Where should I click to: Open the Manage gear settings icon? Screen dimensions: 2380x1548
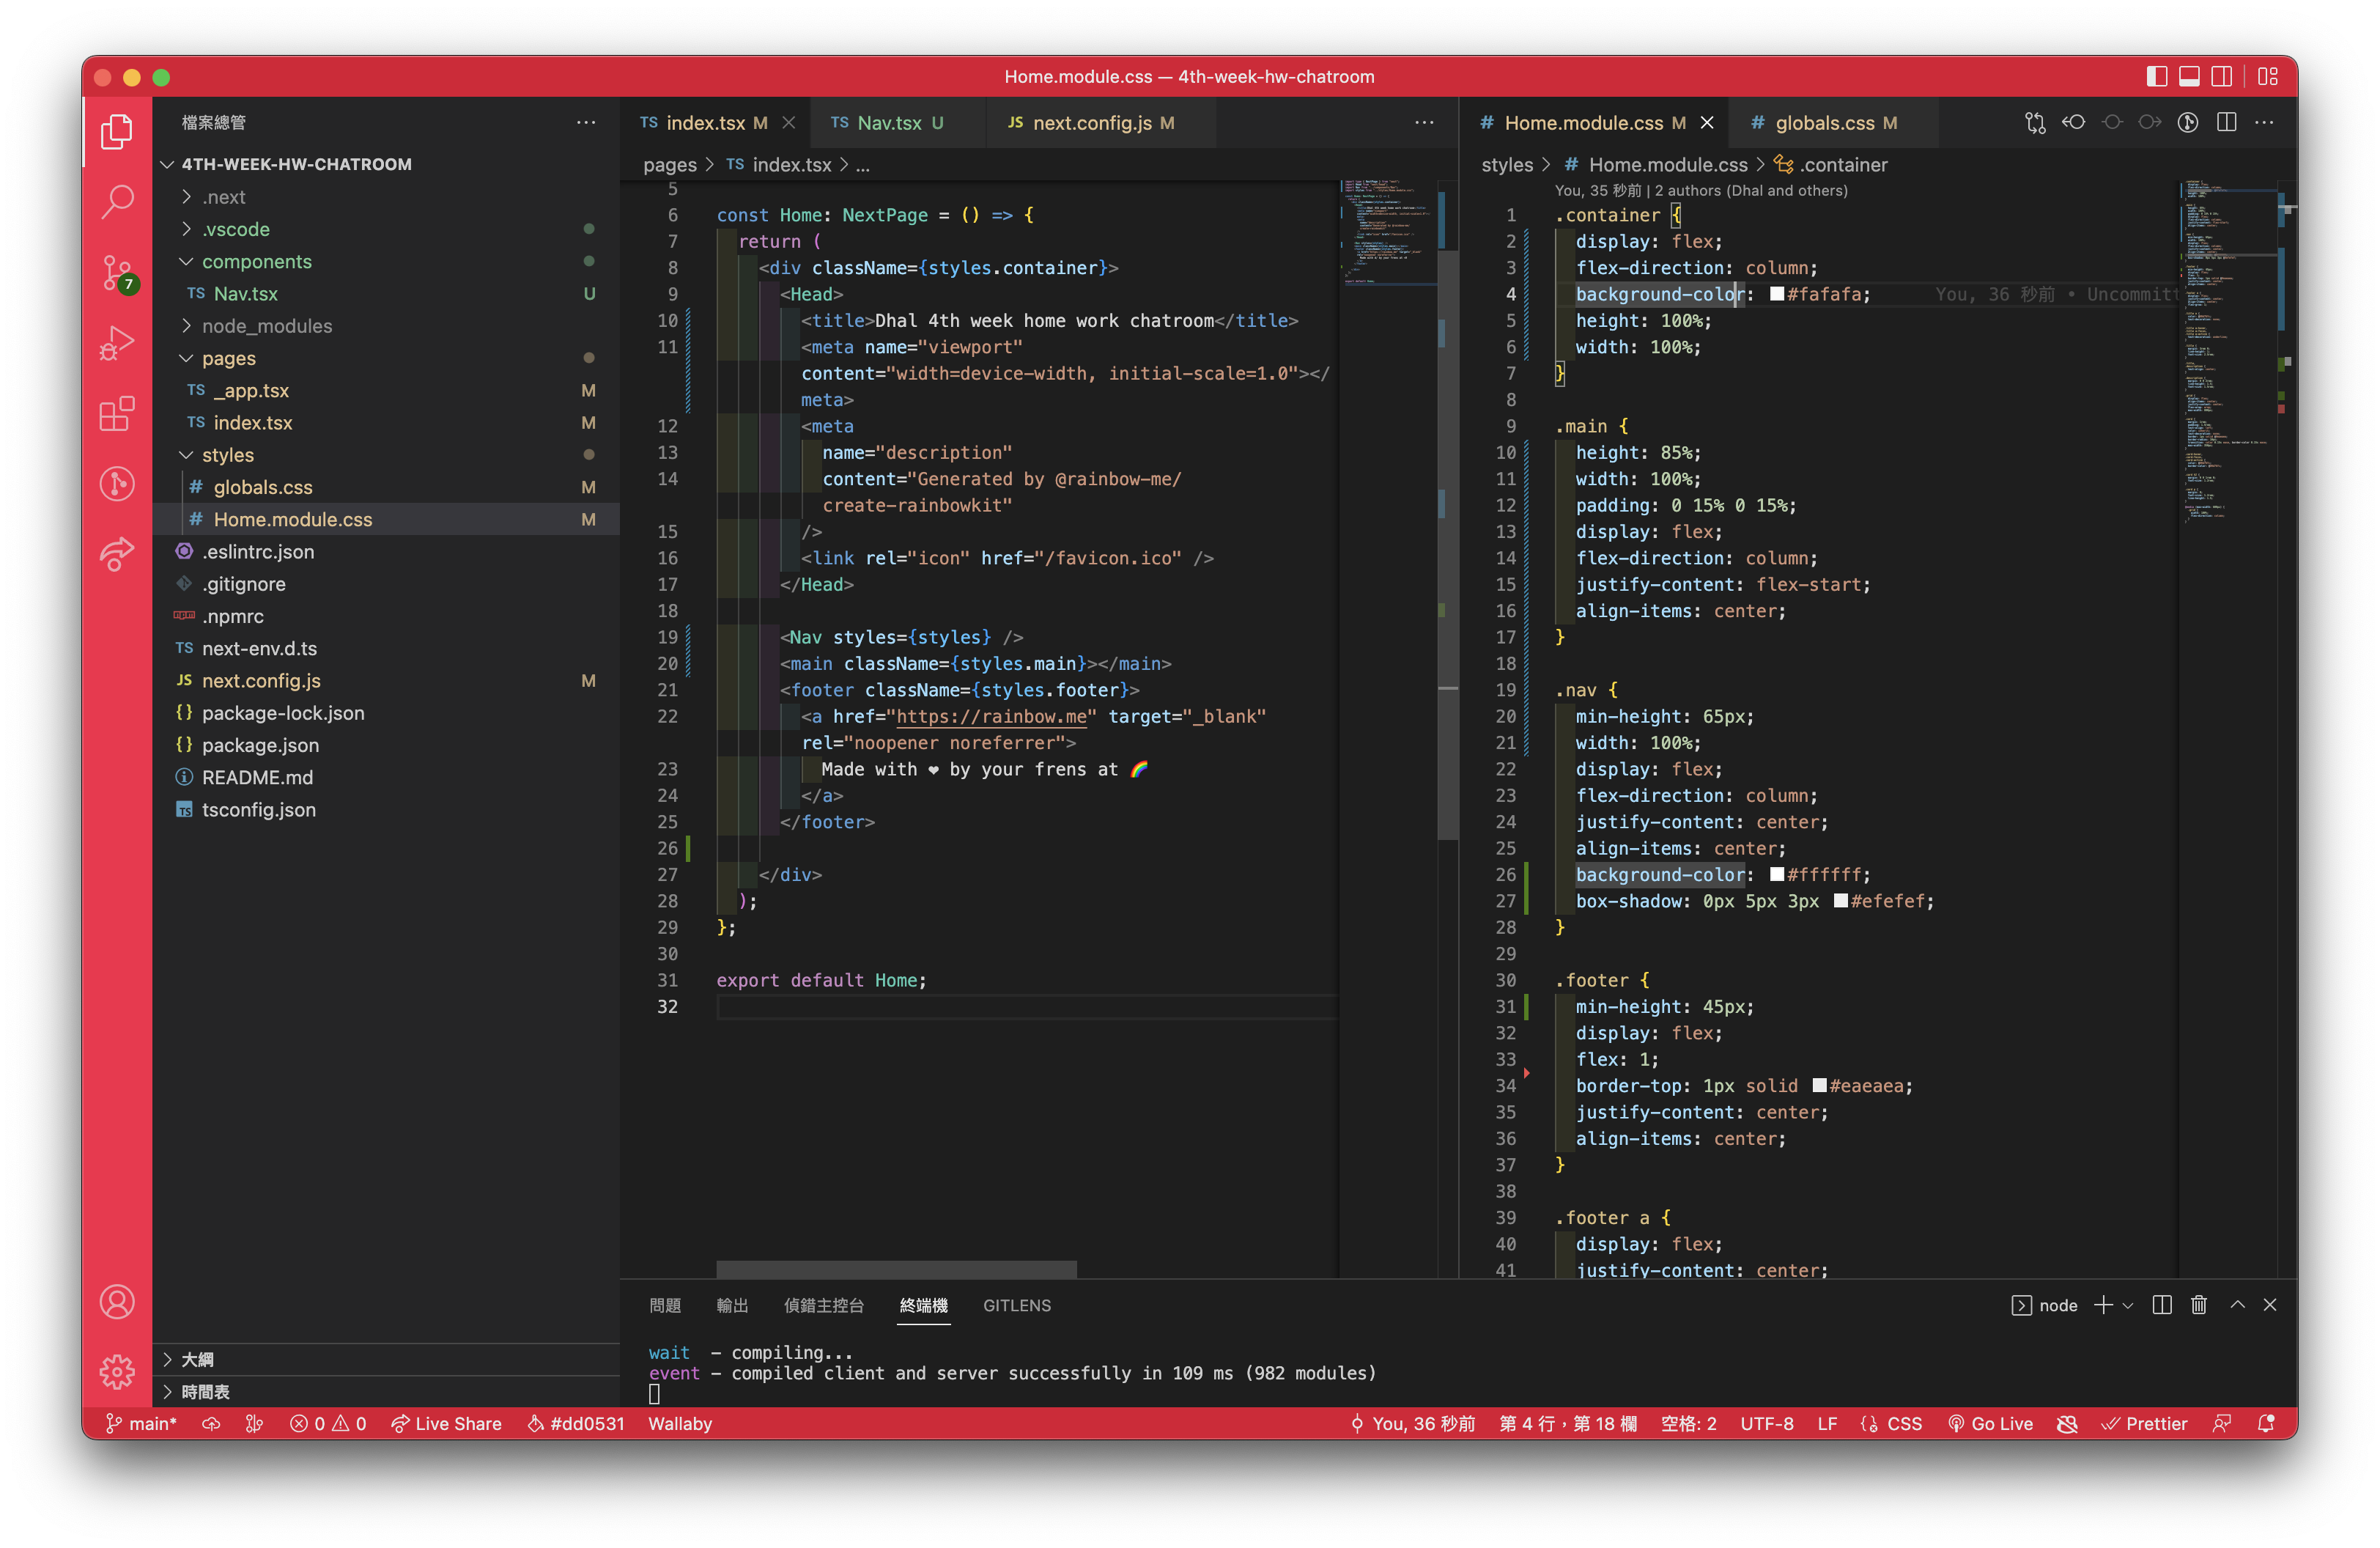coord(117,1371)
